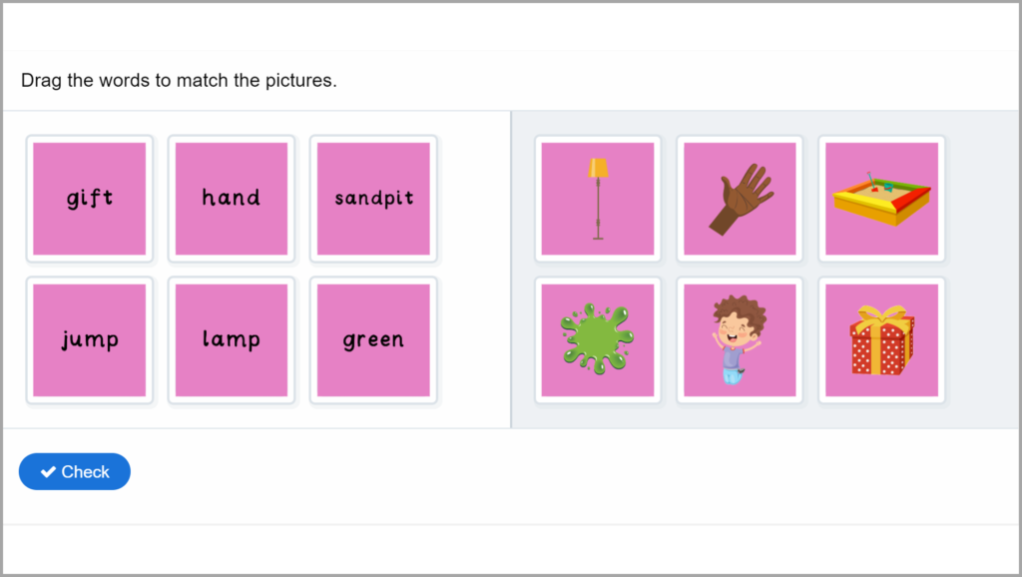The width and height of the screenshot is (1022, 577).
Task: Click the wrapped gift box picture
Action: coord(881,339)
